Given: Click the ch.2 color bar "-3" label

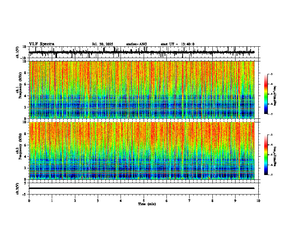Looking at the screenshot, I should point(271,135).
